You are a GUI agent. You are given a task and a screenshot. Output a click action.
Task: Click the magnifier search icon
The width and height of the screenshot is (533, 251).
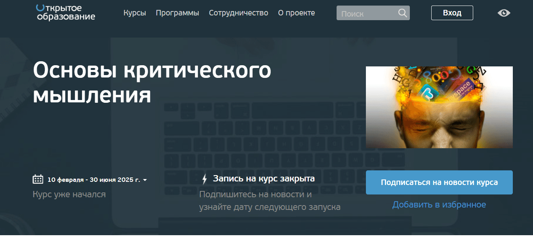(402, 13)
